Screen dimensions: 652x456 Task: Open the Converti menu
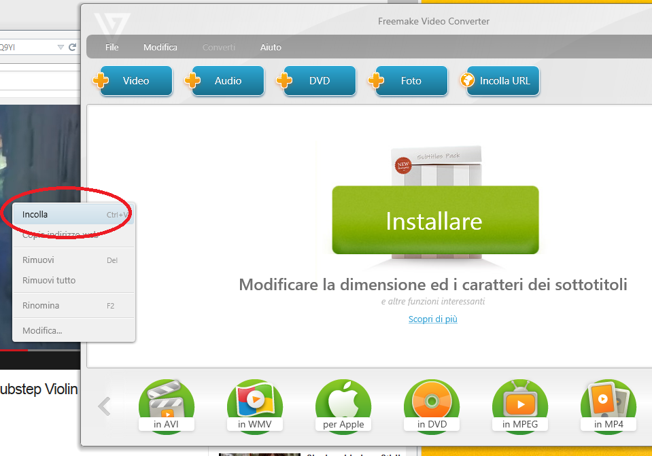(219, 48)
